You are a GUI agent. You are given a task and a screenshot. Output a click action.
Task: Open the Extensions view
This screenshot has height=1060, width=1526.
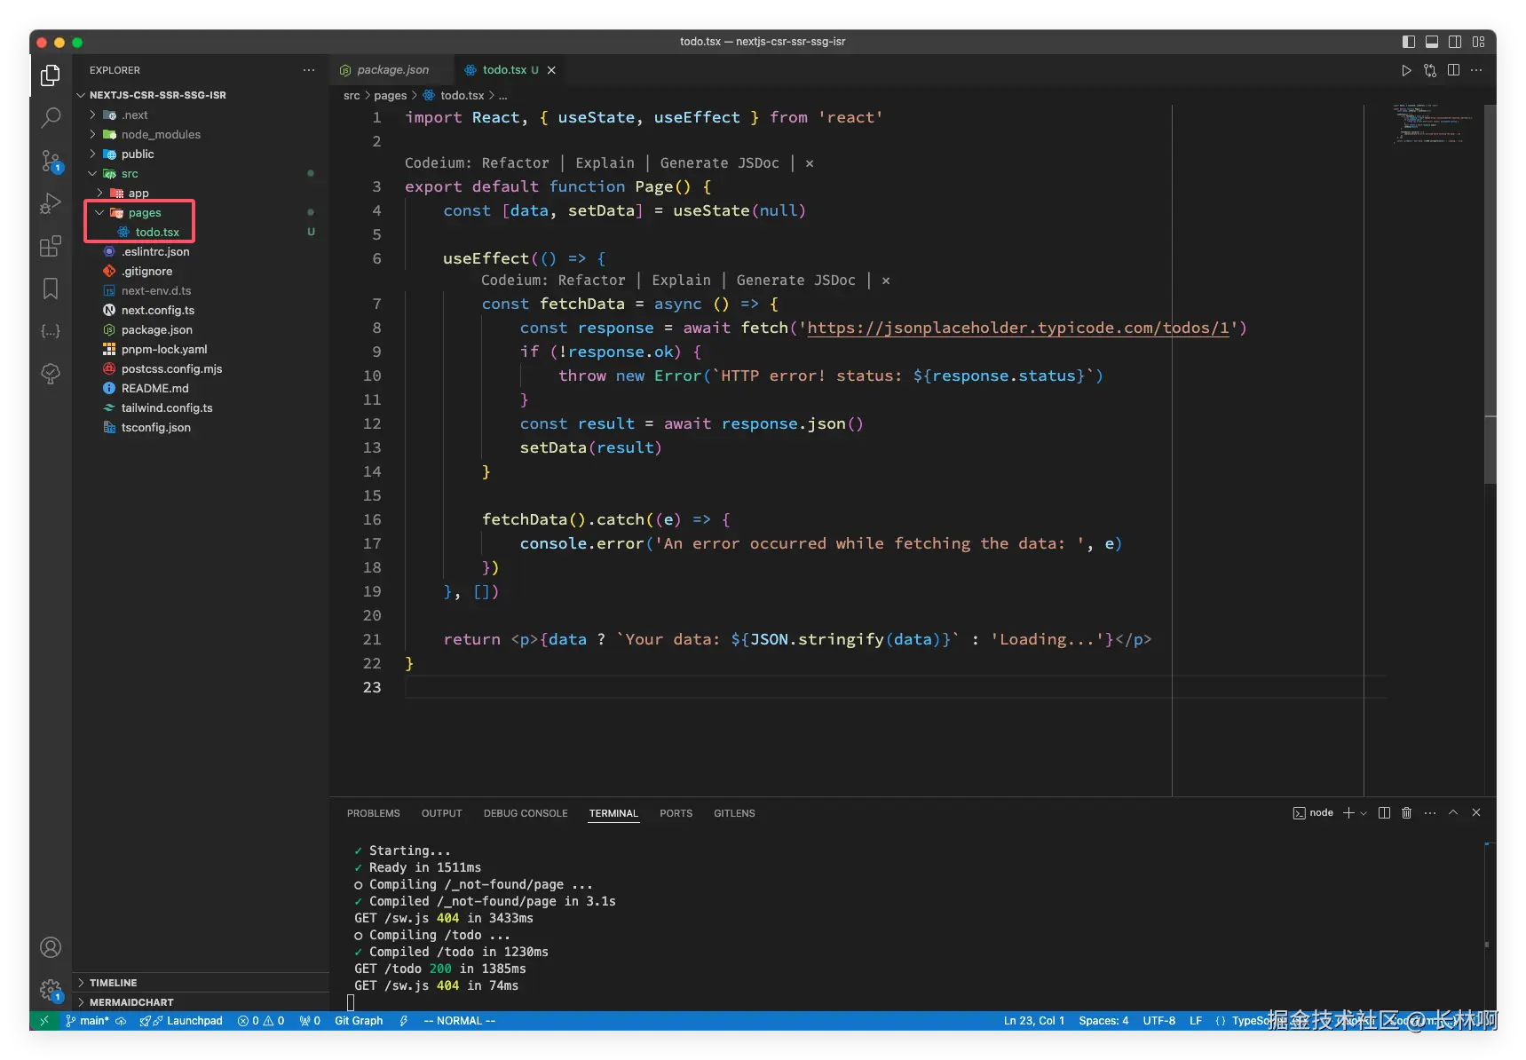click(x=51, y=246)
